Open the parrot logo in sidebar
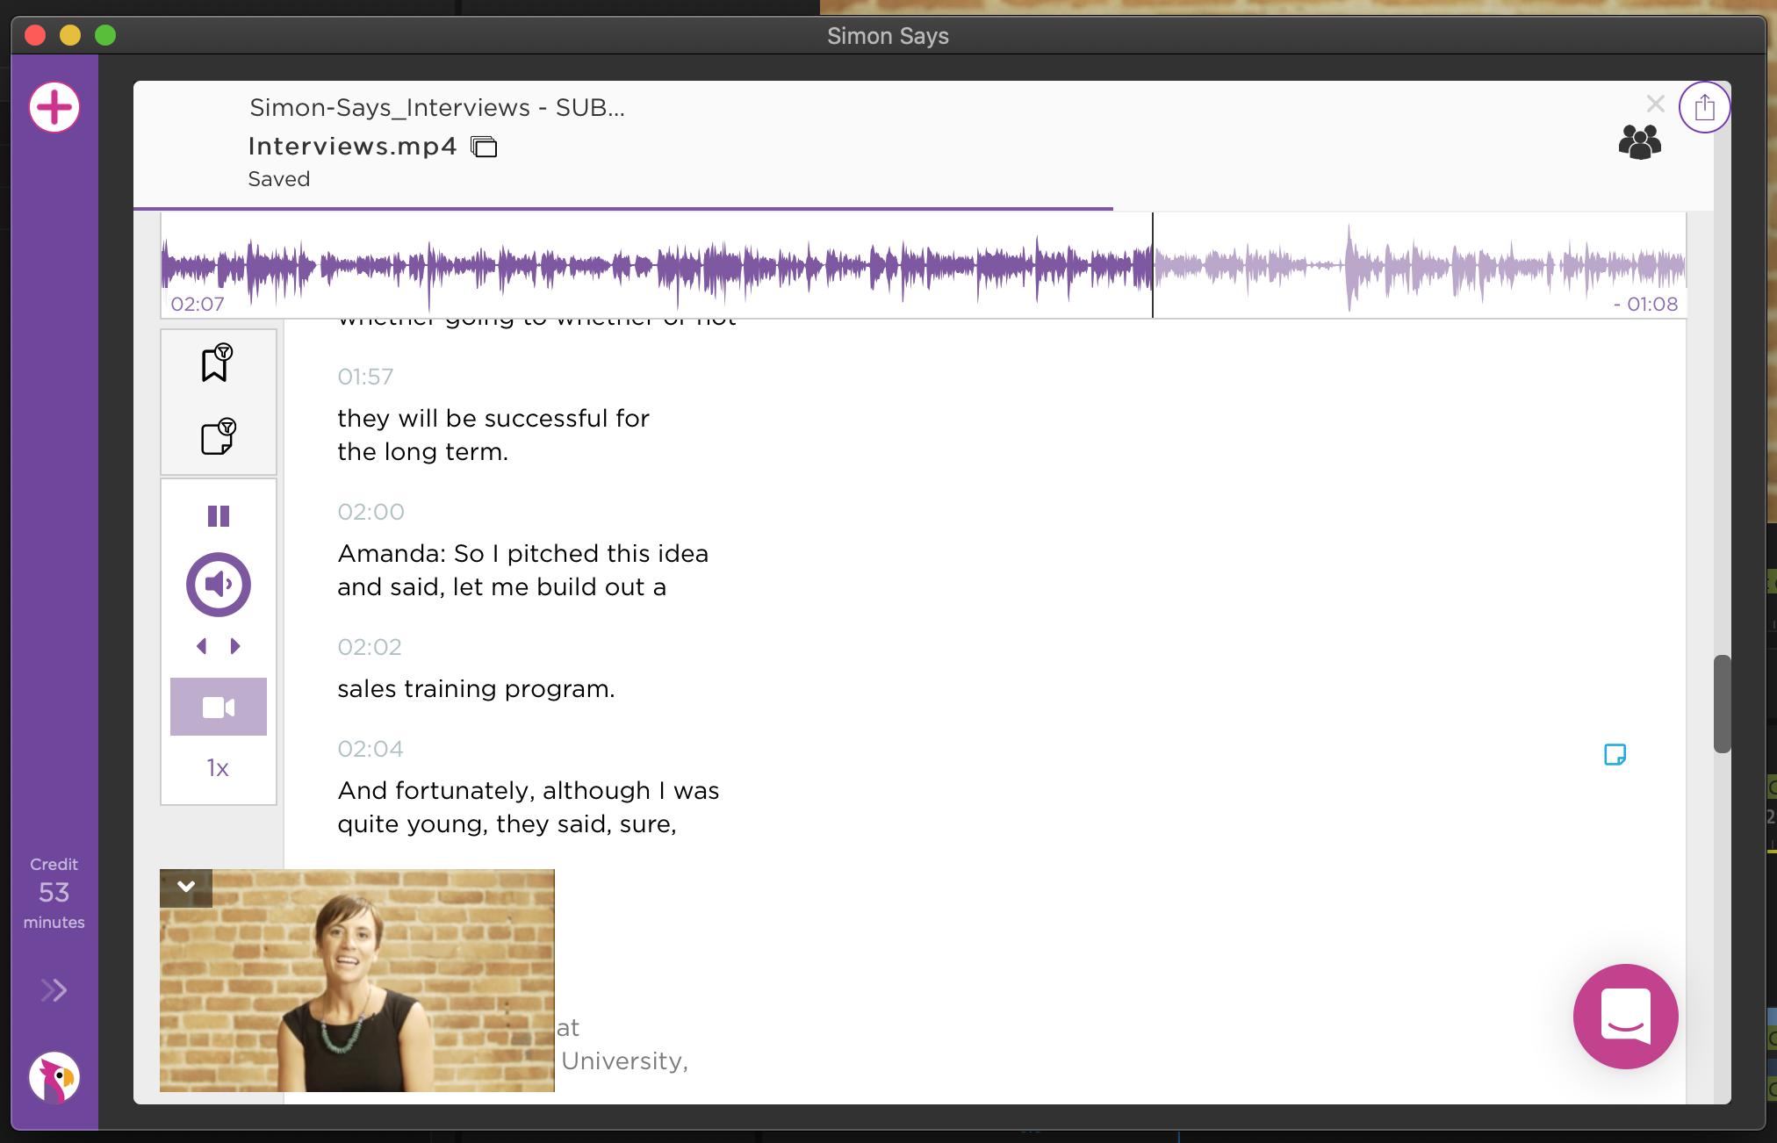The width and height of the screenshot is (1777, 1143). [54, 1077]
